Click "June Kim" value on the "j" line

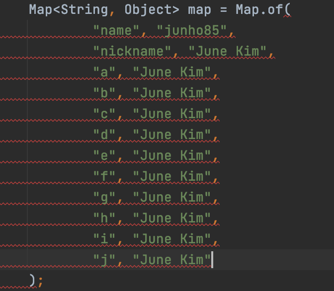click(x=172, y=260)
